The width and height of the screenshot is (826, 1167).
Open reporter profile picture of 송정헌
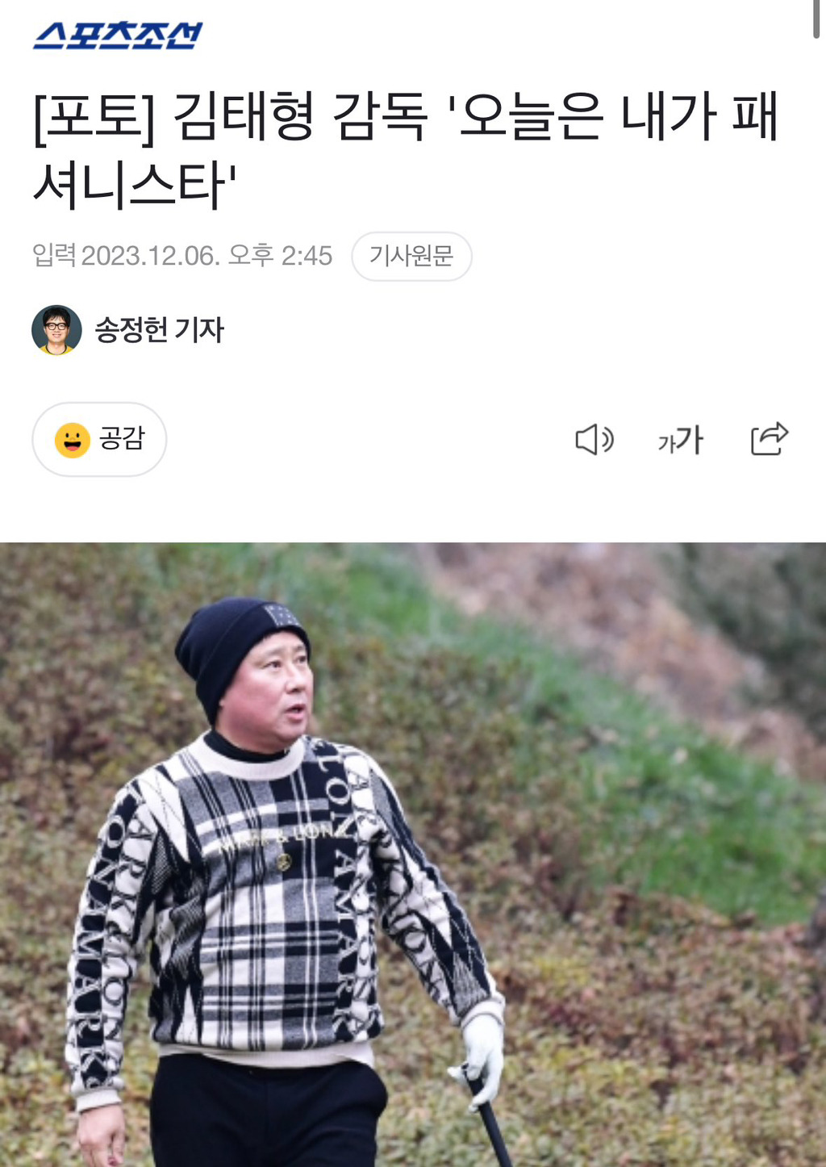[56, 329]
